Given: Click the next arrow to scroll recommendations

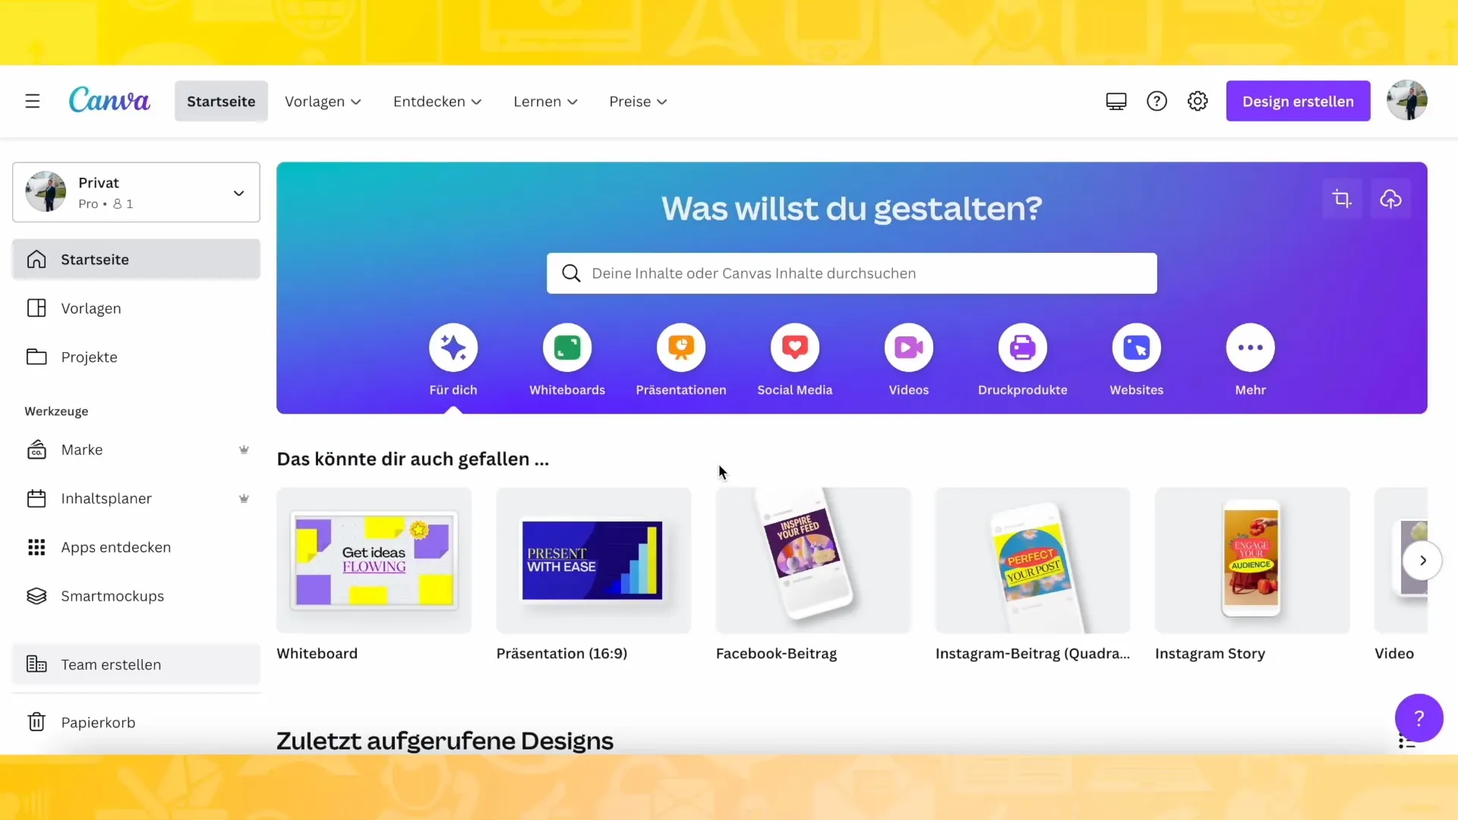Looking at the screenshot, I should (x=1424, y=560).
